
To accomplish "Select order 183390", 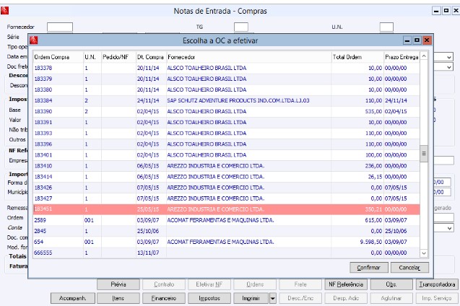I will pos(226,111).
